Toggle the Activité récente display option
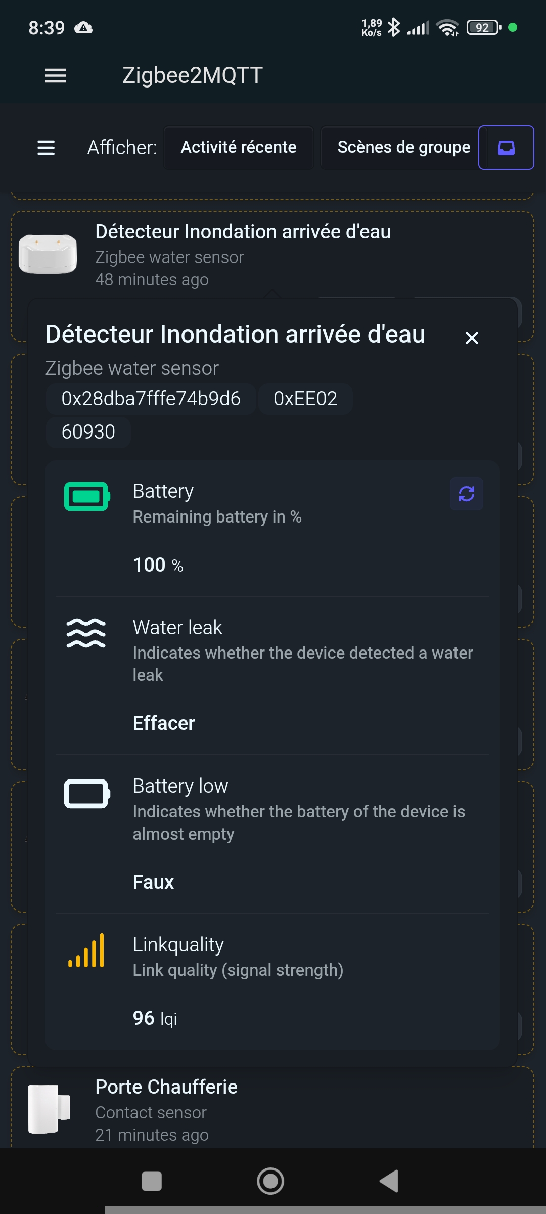The width and height of the screenshot is (546, 1214). pyautogui.click(x=239, y=148)
